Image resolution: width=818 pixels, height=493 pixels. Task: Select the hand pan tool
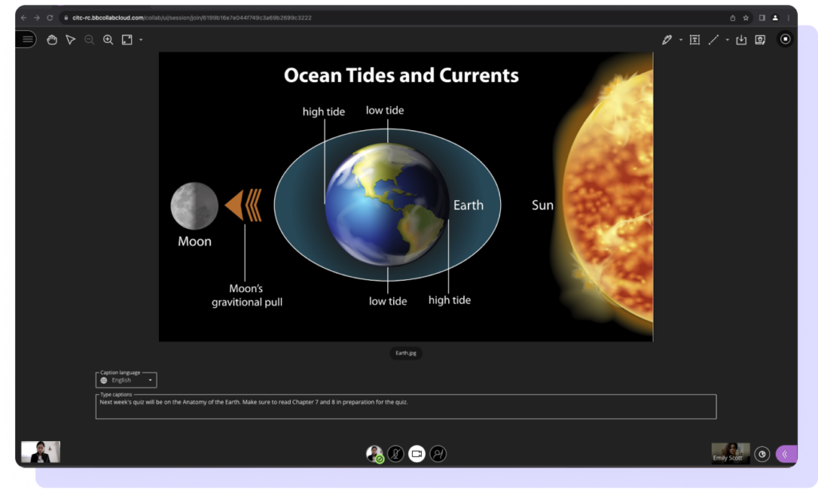52,40
